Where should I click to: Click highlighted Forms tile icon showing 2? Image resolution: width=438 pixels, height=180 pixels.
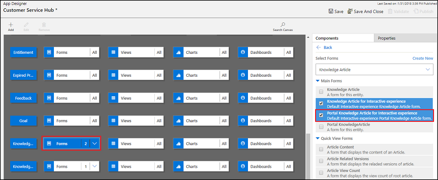pyautogui.click(x=49, y=144)
